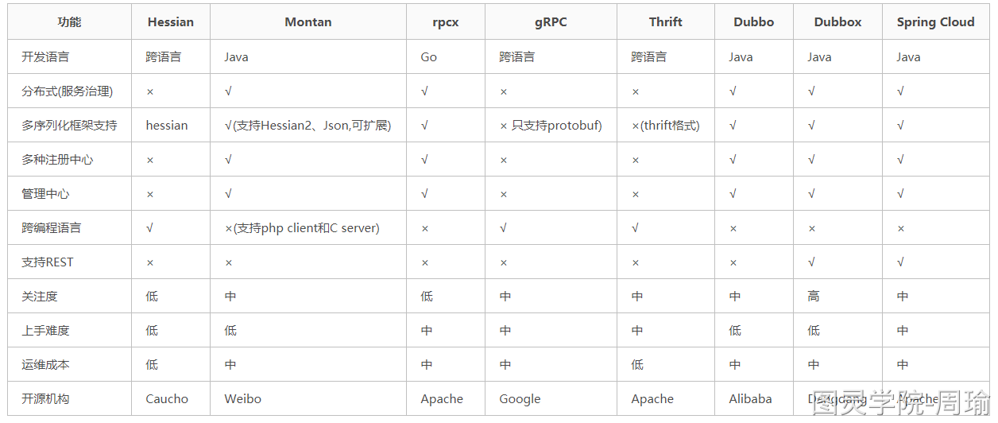Image resolution: width=998 pixels, height=423 pixels.
Task: Select the Montan column header
Action: [308, 22]
